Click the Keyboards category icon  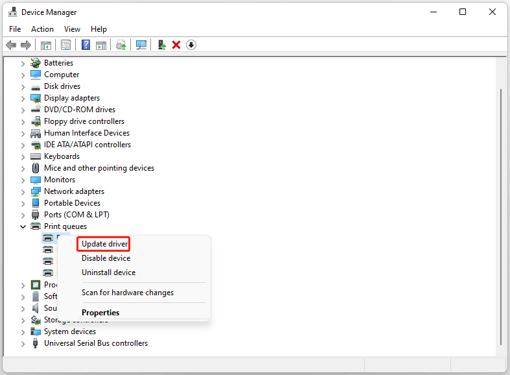36,156
